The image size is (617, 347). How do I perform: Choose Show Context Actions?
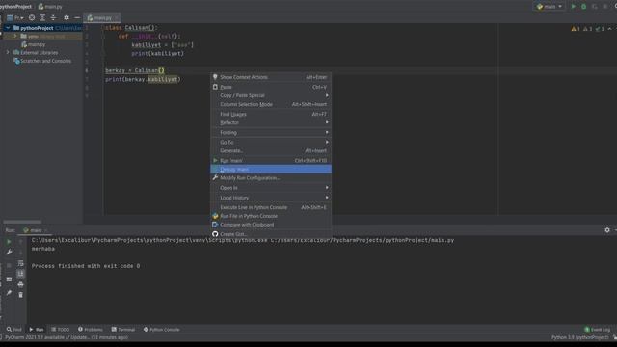(x=271, y=77)
